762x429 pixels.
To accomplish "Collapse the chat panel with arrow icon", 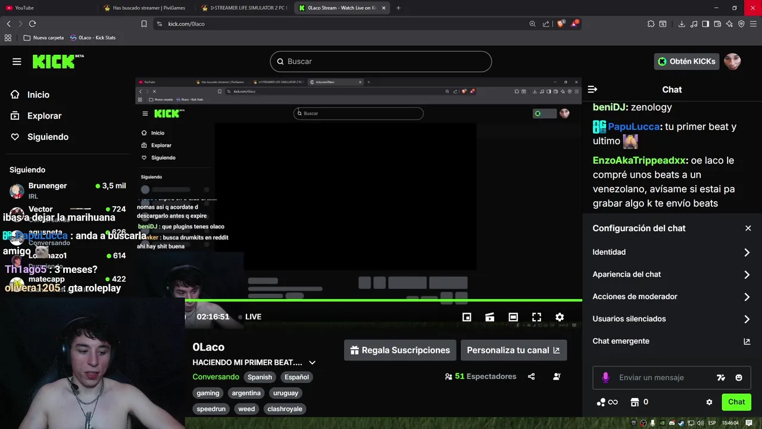I will 592,89.
